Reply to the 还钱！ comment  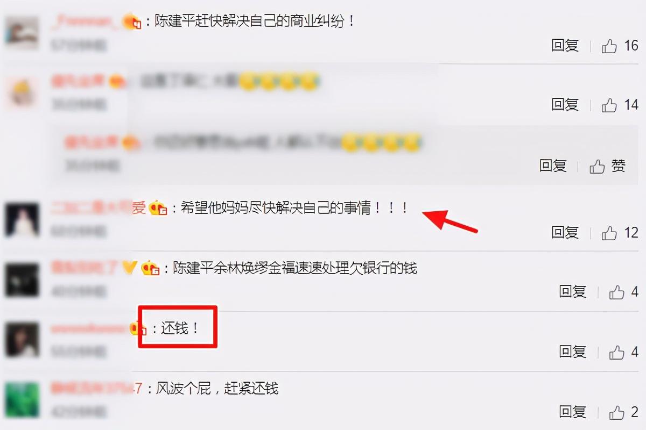coord(572,352)
